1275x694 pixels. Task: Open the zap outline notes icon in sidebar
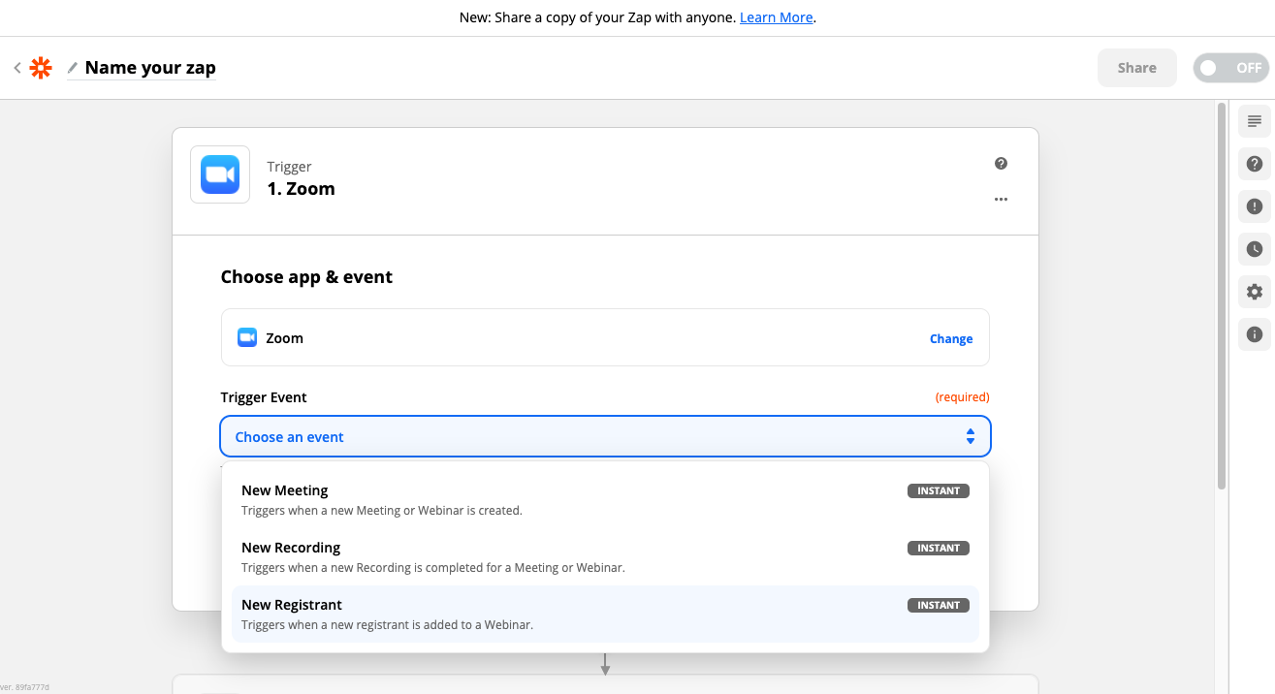click(1255, 121)
